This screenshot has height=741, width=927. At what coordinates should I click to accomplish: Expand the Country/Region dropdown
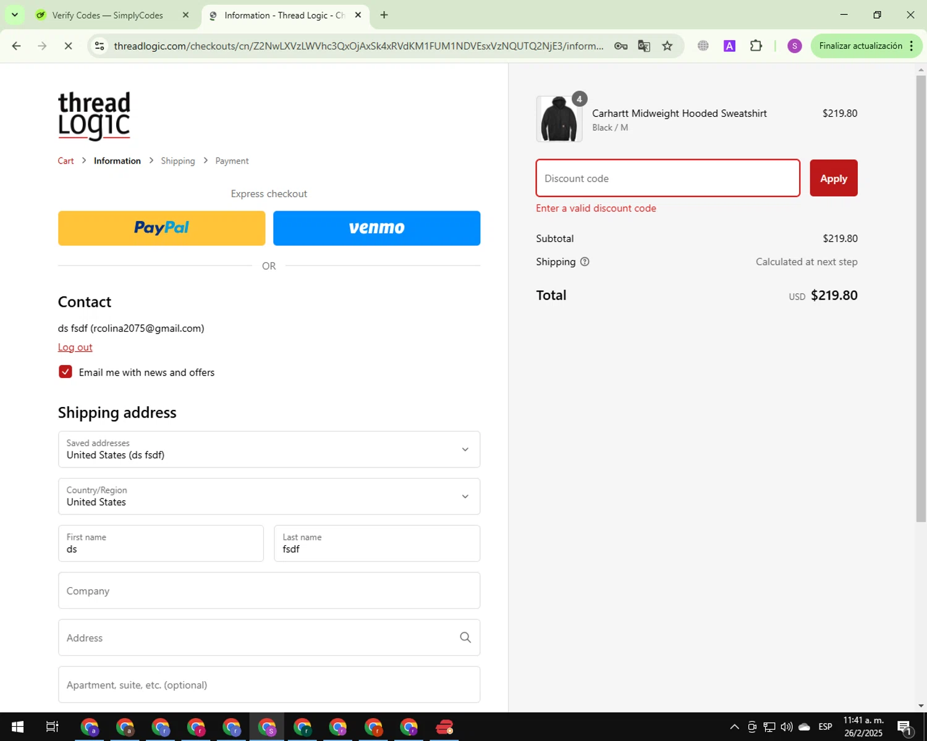pyautogui.click(x=269, y=496)
